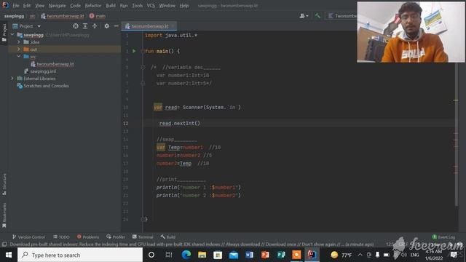Open the user account dropdown icon
Viewport: 466px width, 262px height.
point(304,16)
